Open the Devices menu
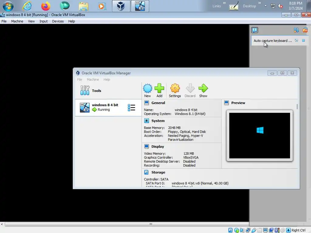Image resolution: width=311 pixels, height=233 pixels. [x=58, y=21]
